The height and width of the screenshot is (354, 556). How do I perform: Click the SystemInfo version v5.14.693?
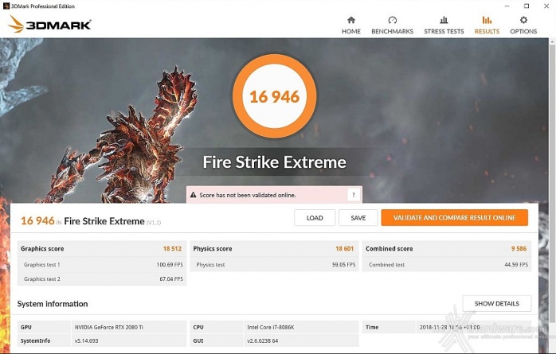(87, 340)
